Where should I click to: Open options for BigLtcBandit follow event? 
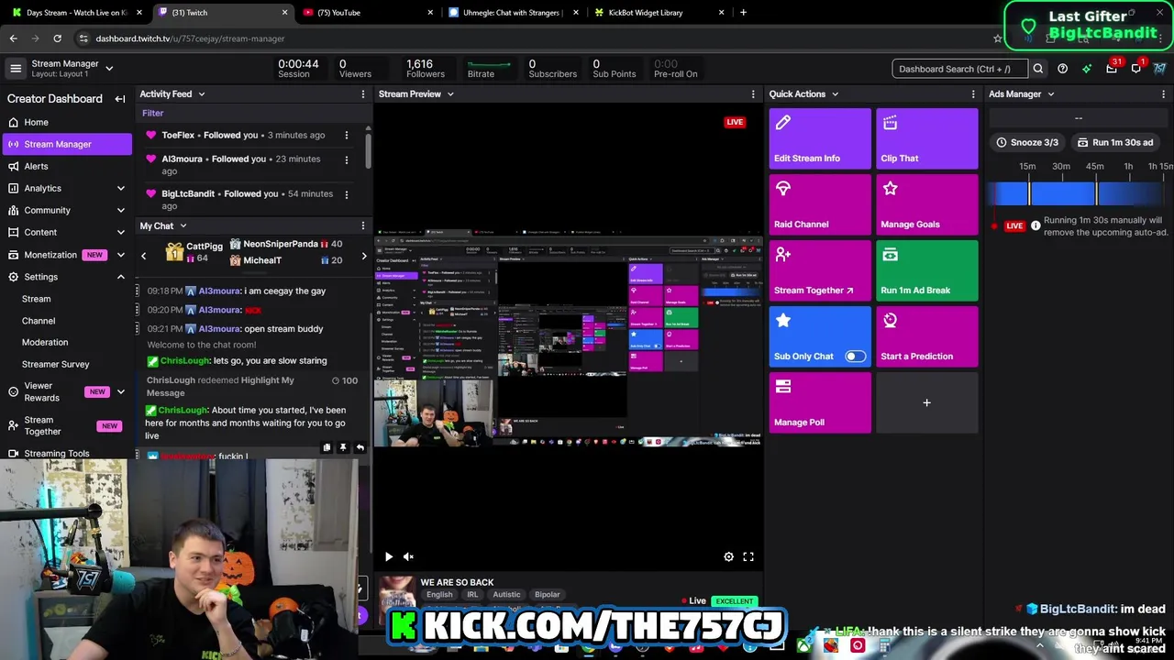pyautogui.click(x=346, y=193)
